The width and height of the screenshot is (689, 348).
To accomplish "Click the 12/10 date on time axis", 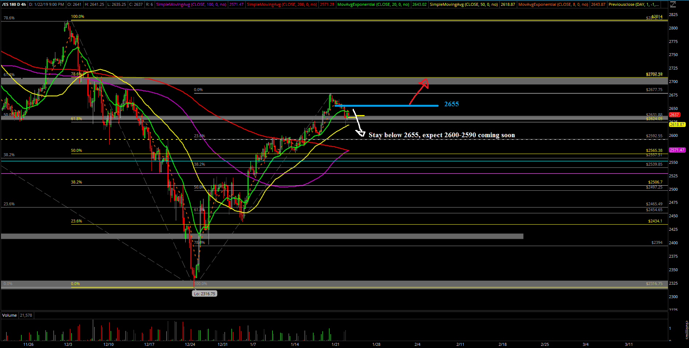I will click(x=108, y=344).
